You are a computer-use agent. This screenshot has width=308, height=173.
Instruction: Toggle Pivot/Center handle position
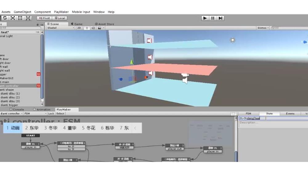[x=44, y=18]
